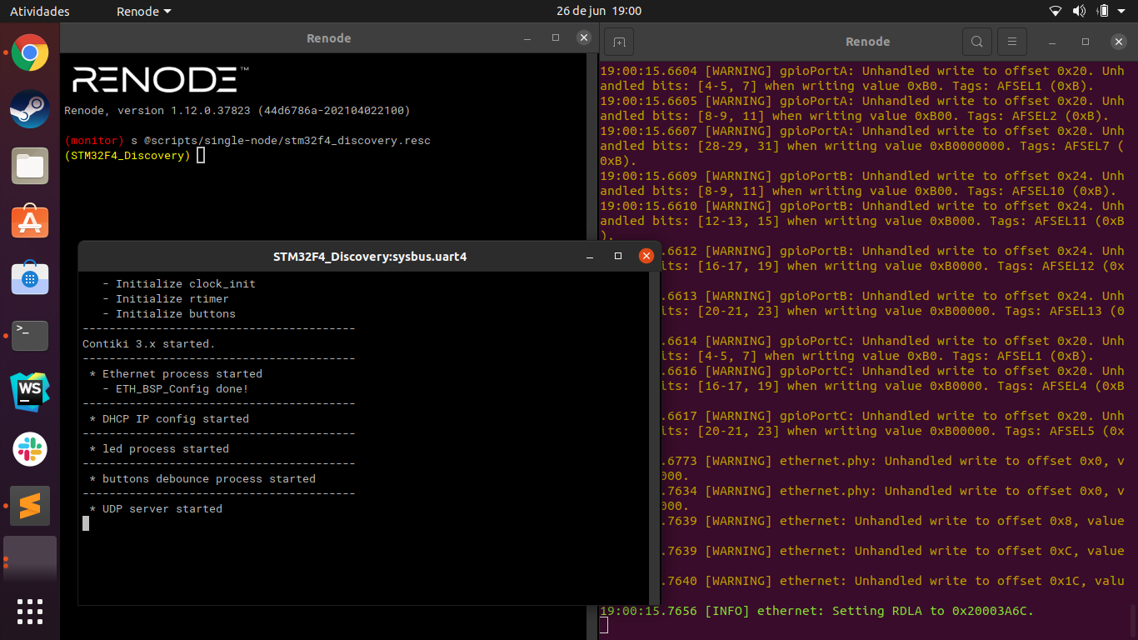The image size is (1138, 640).
Task: Select '* DHCP IP config started' line
Action: point(169,419)
